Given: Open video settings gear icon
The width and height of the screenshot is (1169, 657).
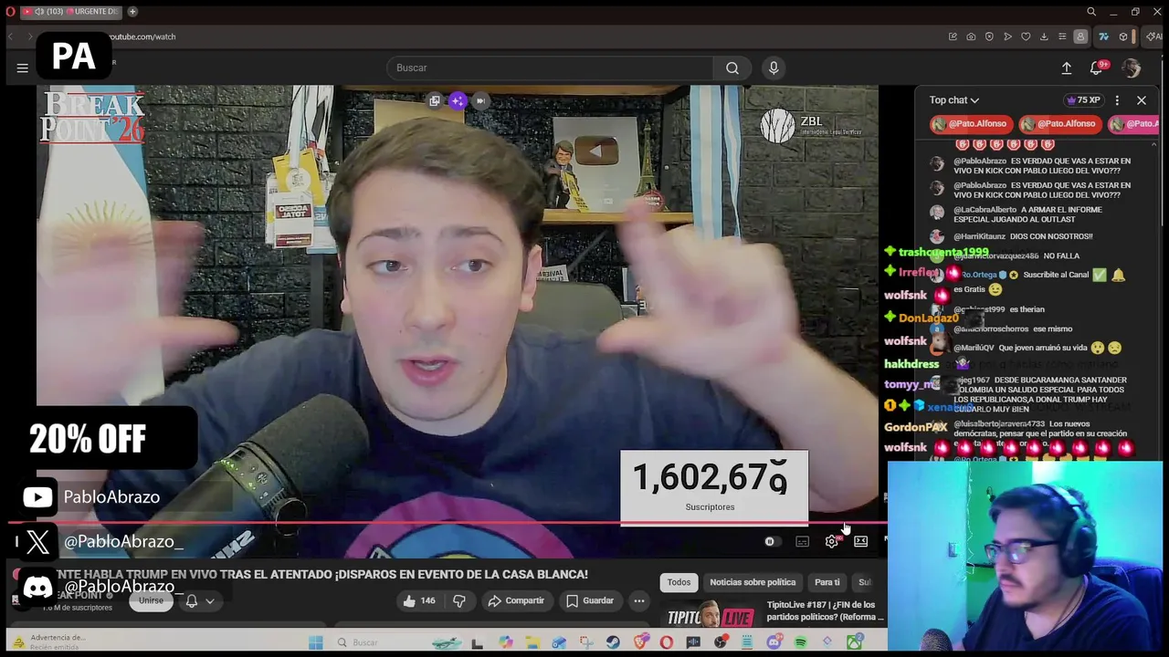Looking at the screenshot, I should 831,541.
